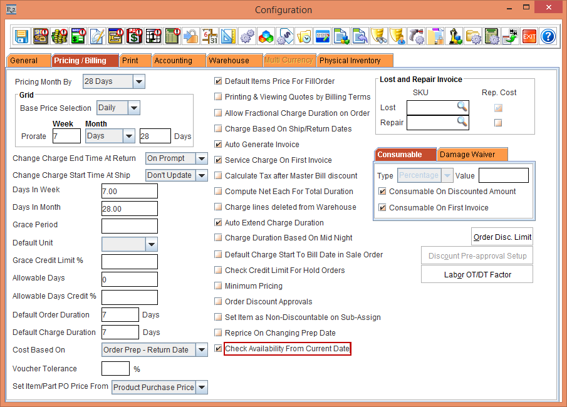Expand the Pricing Month By dropdown

tap(138, 81)
